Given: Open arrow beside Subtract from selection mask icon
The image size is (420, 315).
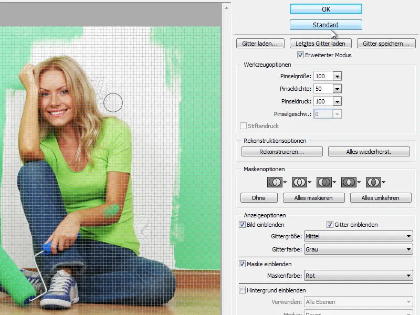Looking at the screenshot, I should pyautogui.click(x=334, y=182).
